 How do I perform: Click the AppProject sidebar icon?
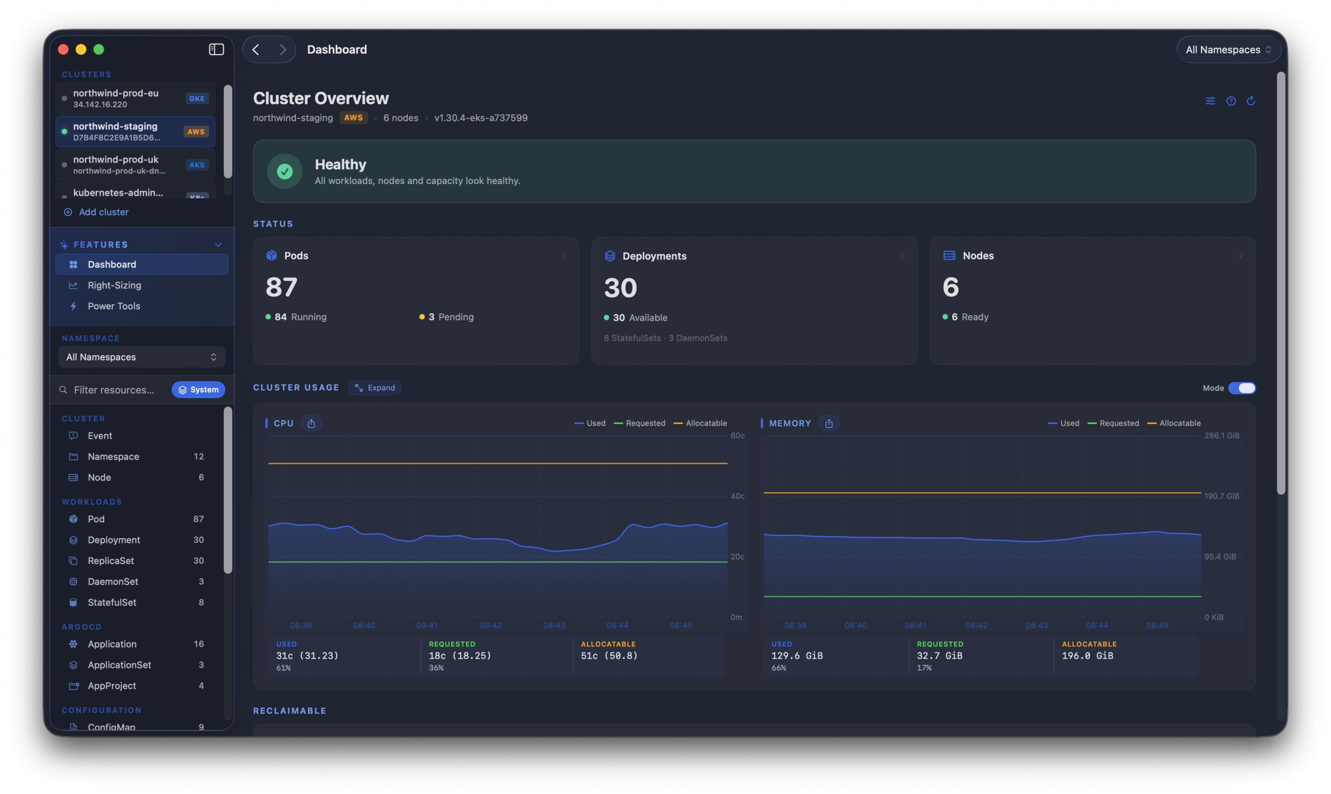coord(73,686)
